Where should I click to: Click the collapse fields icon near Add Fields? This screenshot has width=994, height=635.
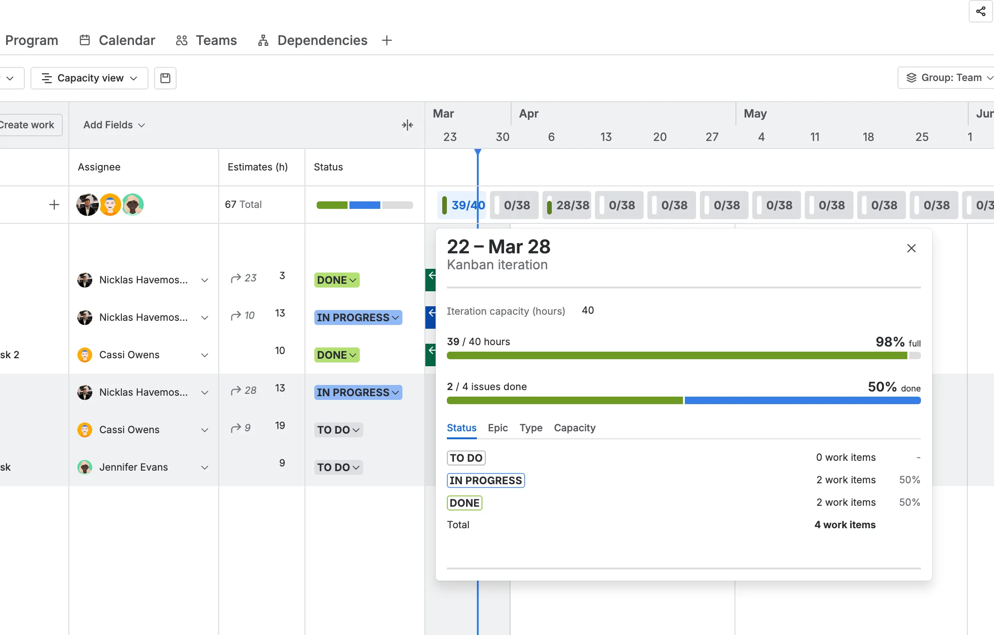[x=407, y=125]
